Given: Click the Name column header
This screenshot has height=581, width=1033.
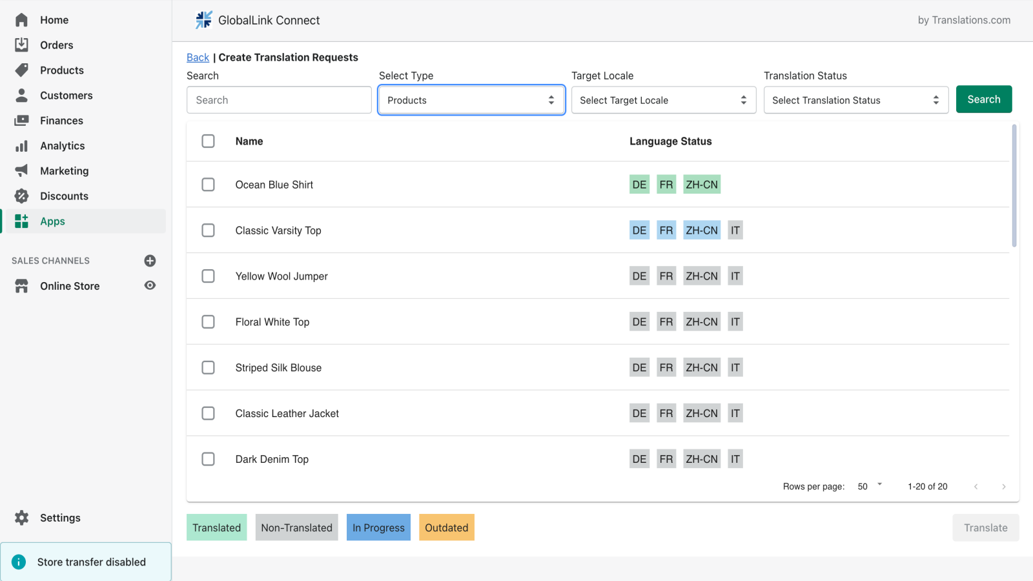Looking at the screenshot, I should [x=249, y=141].
